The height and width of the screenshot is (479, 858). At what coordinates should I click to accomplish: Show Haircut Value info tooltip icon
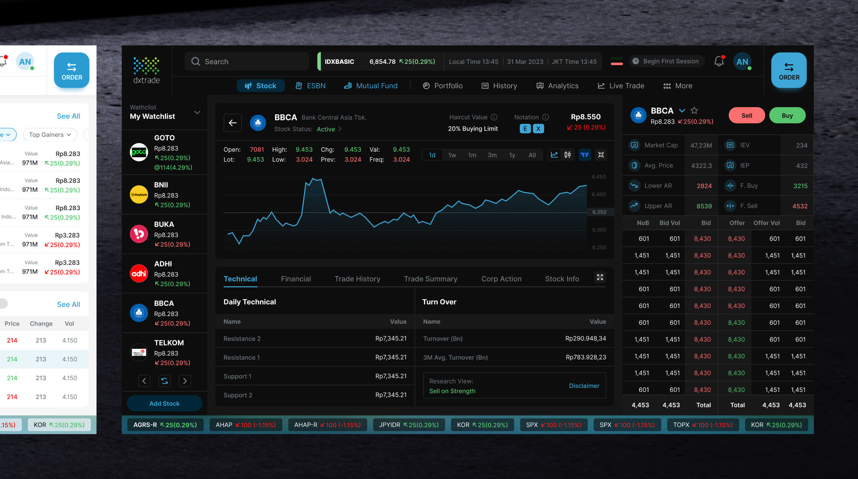click(x=494, y=117)
